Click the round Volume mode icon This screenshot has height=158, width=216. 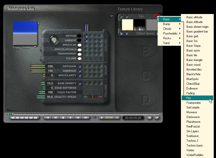(x=54, y=40)
